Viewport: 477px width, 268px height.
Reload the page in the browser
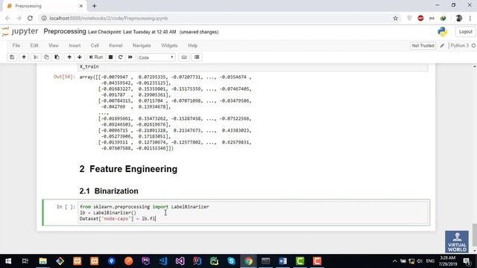30,18
